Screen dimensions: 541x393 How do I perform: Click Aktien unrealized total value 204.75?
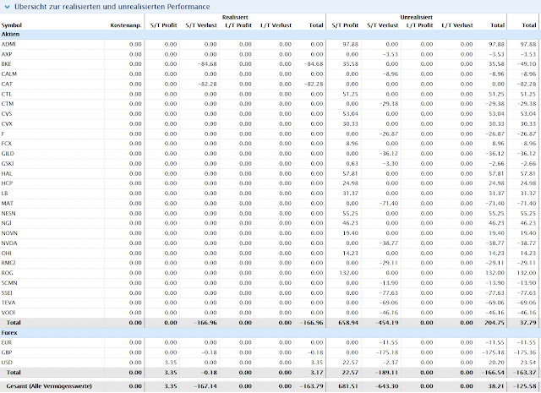point(494,323)
